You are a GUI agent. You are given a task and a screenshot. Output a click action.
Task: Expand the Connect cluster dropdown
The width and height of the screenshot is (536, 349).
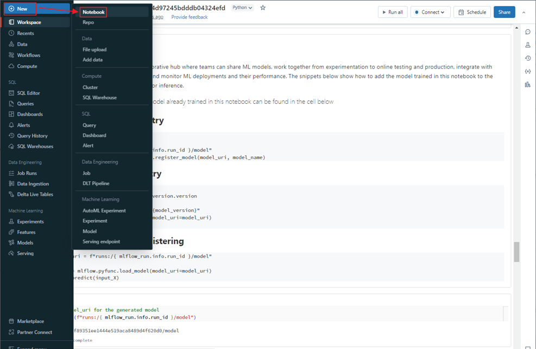430,12
